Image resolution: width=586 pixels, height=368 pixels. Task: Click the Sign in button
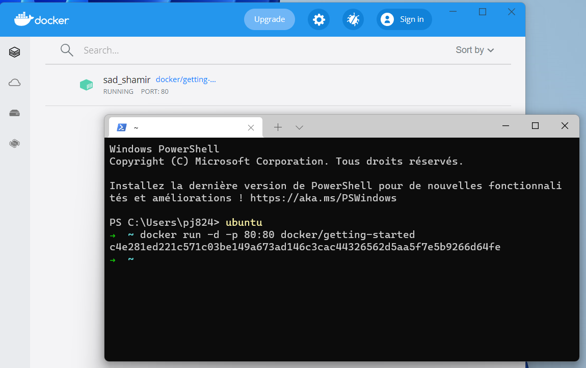click(404, 19)
